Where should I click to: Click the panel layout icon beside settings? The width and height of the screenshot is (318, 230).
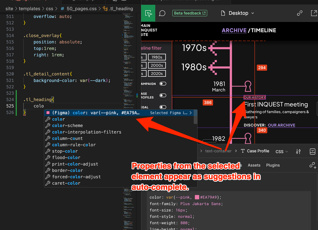click(313, 151)
